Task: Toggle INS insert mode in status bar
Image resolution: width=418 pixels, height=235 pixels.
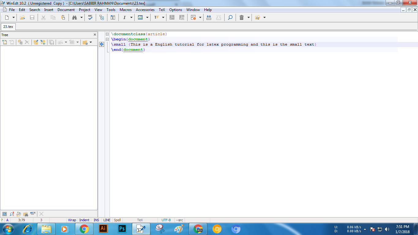Action: tap(96, 220)
